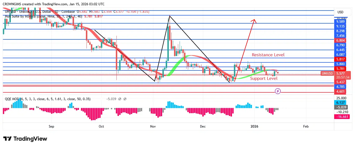
Task: Click the red 5.781 Hull value label
Action: click(x=340, y=69)
